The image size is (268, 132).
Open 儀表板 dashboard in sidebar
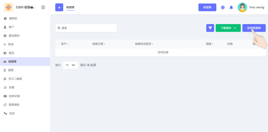click(x=13, y=19)
